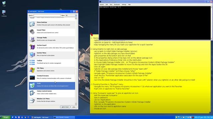Open the Edit menu in Konsole
Image resolution: width=213 pixels, height=119 pixels.
106,5
